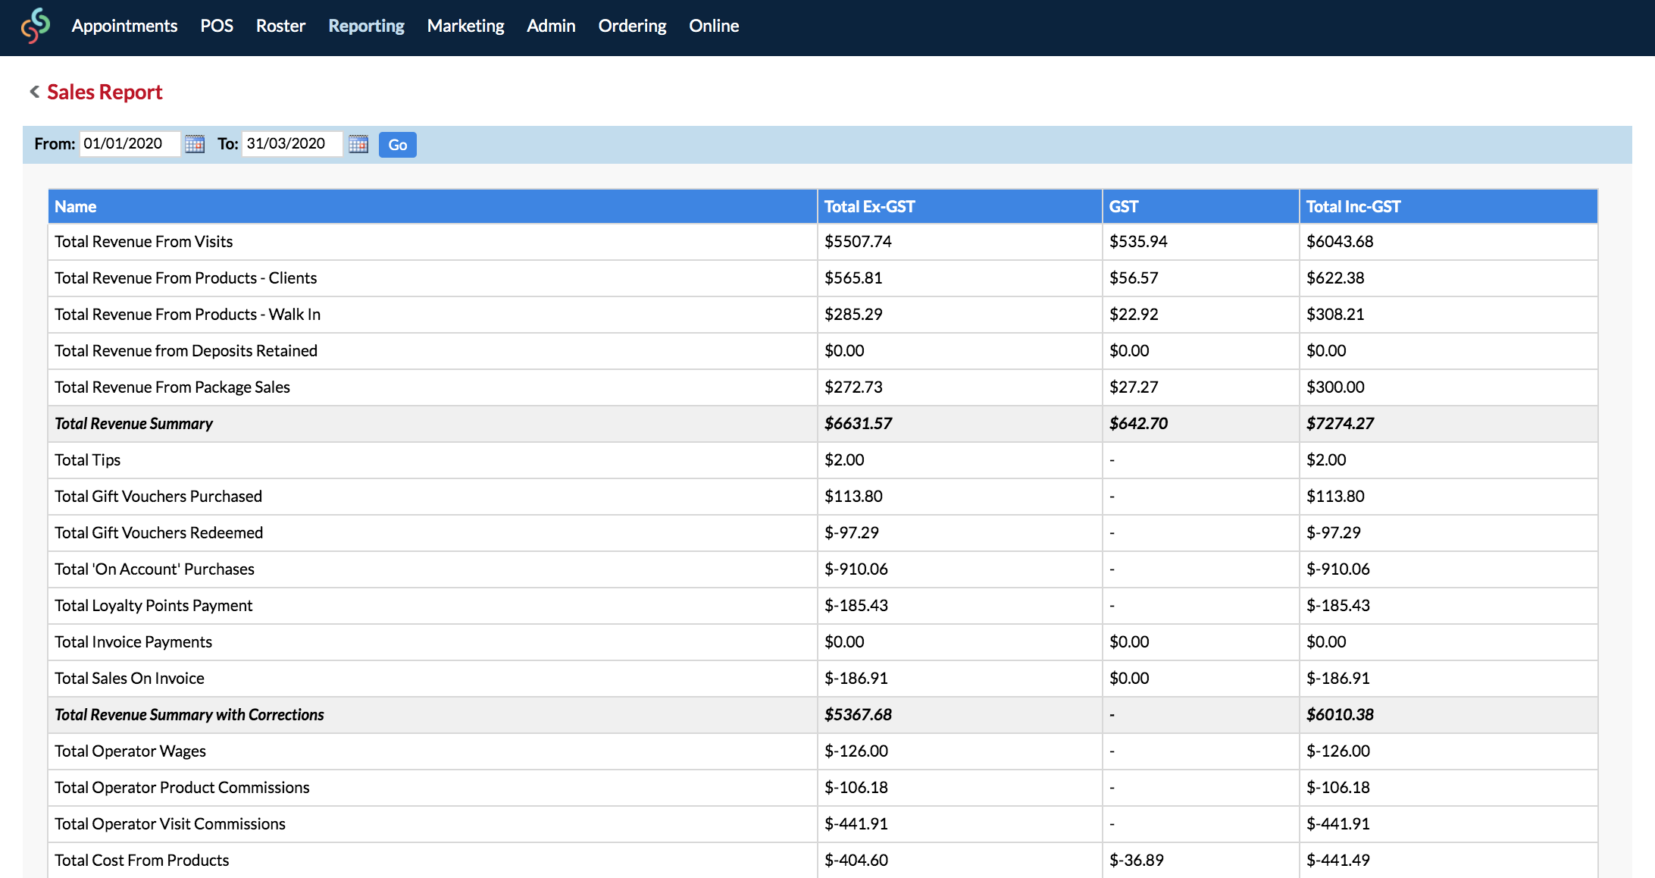Click the $642.70 summary GST value
The width and height of the screenshot is (1655, 878).
(x=1138, y=424)
